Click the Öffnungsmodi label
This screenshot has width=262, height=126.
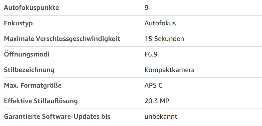point(26,54)
